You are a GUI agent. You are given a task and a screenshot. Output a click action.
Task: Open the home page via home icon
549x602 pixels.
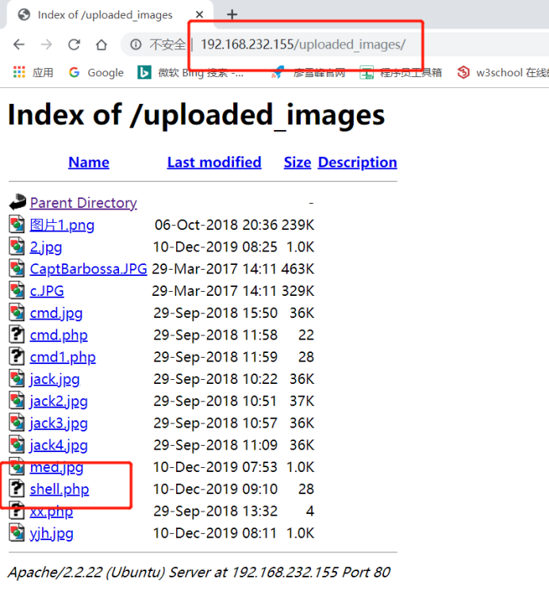[x=102, y=44]
